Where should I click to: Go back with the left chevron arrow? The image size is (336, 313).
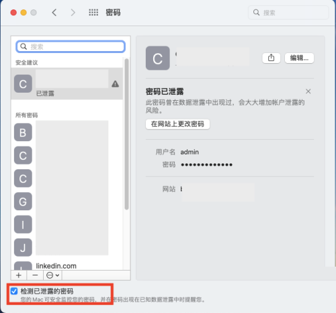pos(54,13)
